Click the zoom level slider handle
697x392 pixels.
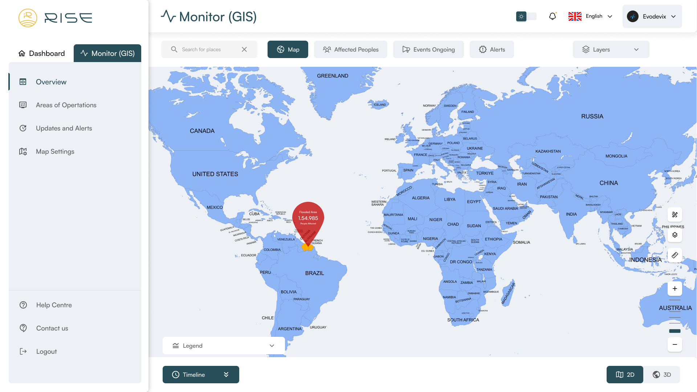click(x=674, y=331)
